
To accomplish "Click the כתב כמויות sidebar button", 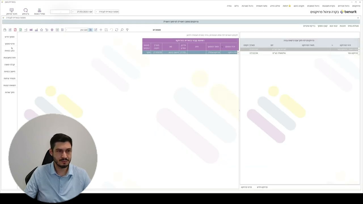I will click(9, 51).
